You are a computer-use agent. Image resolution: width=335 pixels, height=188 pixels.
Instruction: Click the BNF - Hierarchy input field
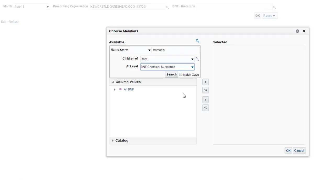(x=234, y=7)
